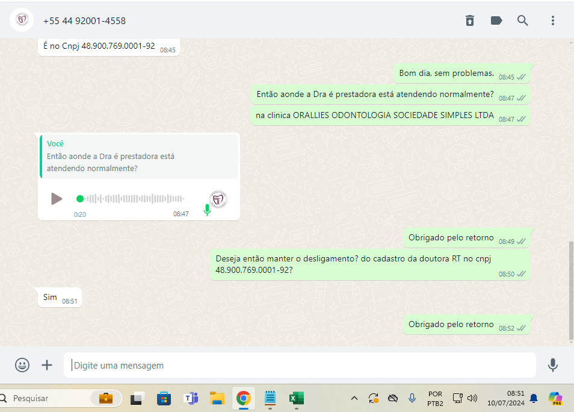Show hidden system tray icons
Image resolution: width=574 pixels, height=412 pixels.
click(354, 398)
